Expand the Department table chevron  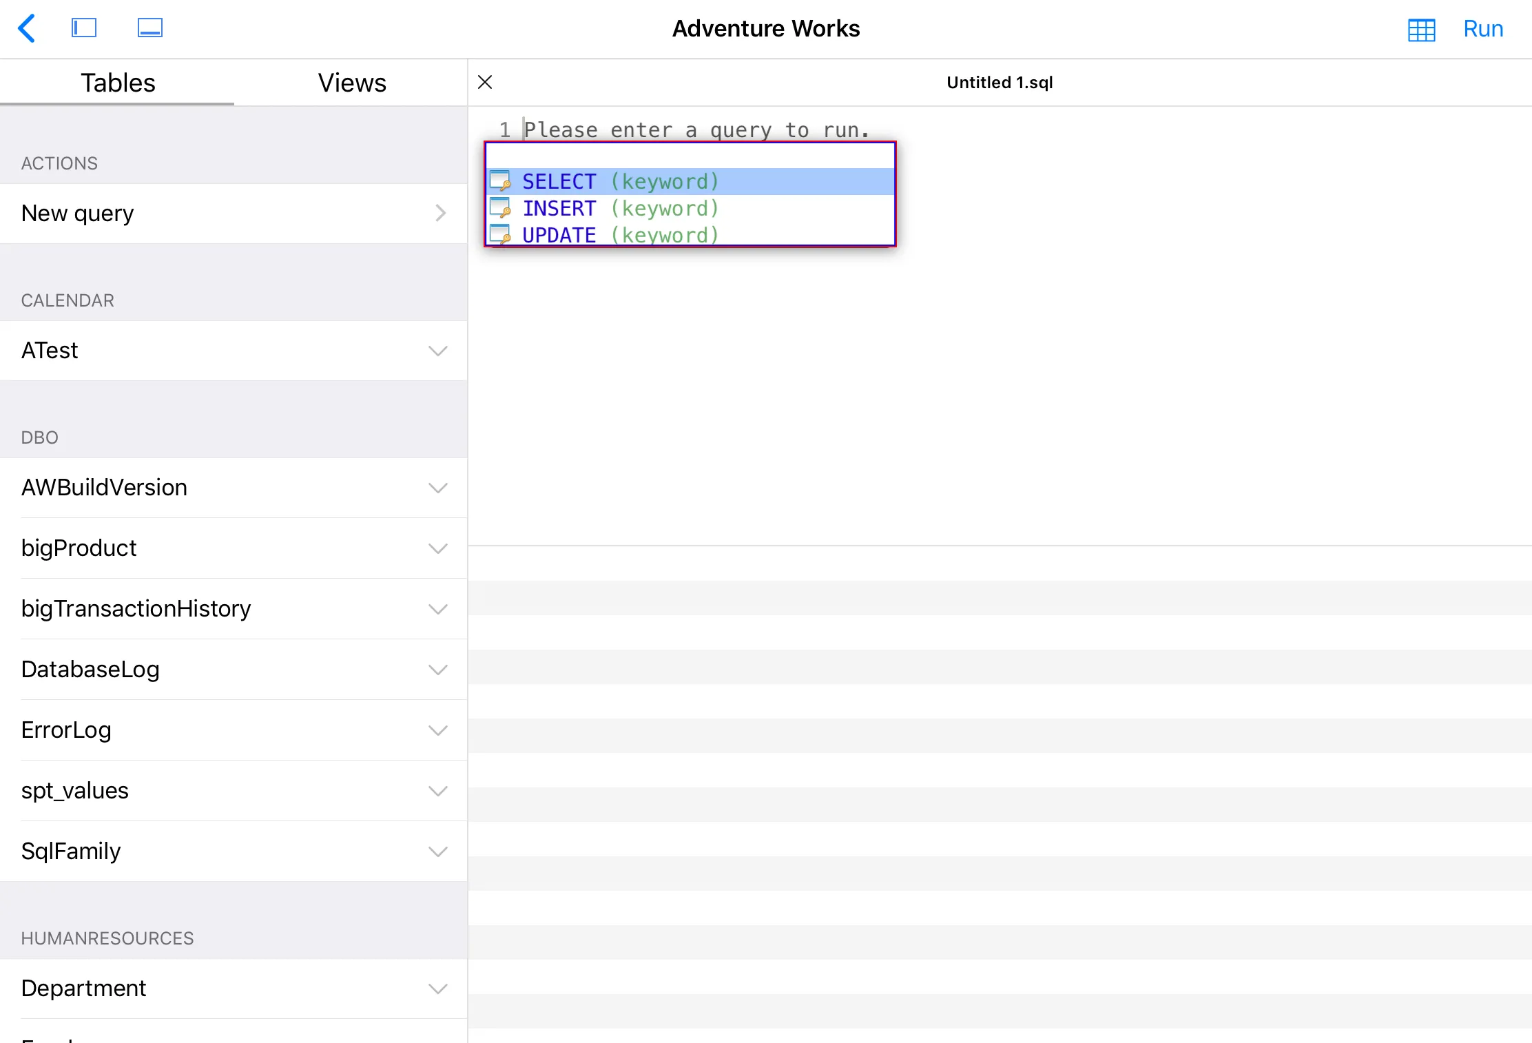pos(438,989)
